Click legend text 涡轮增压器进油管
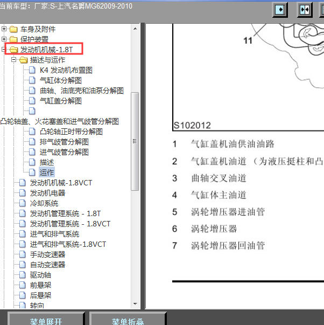 click(x=228, y=212)
